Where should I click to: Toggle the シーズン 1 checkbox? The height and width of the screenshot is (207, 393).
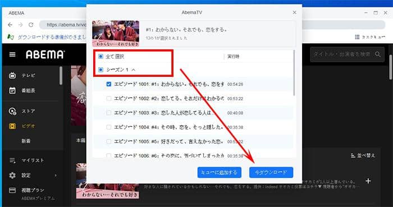coord(100,70)
